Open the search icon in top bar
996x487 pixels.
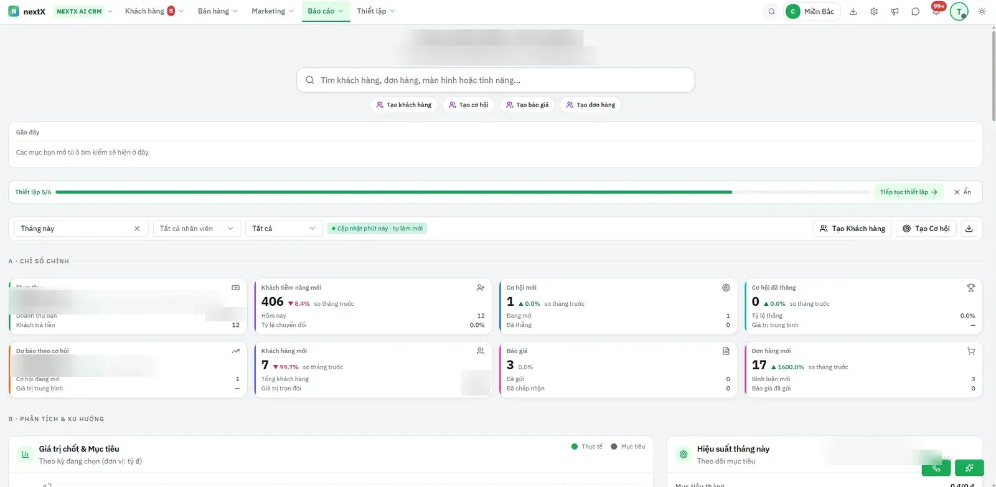tap(772, 11)
